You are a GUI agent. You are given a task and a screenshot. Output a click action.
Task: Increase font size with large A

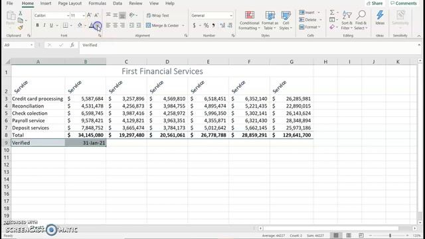click(89, 15)
